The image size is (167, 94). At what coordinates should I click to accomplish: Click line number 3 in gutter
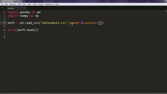4,19
